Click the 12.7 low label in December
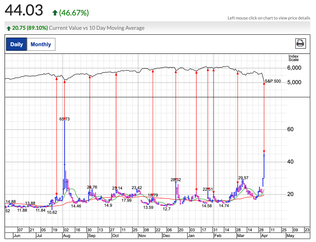Viewport: 316px width, 242px height. pyautogui.click(x=167, y=209)
